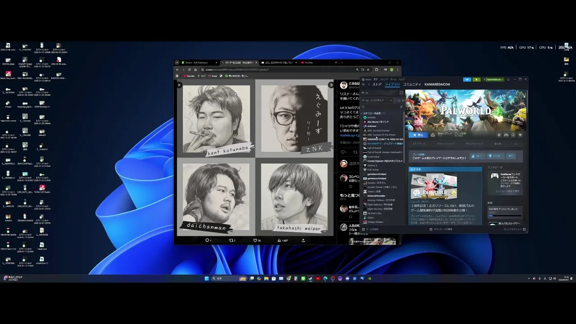Screen dimensions: 576x324
Task: Click the Palworld controller settings icon
Action: coord(506,135)
